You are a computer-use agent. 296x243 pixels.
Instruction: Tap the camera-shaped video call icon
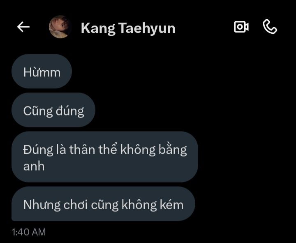click(241, 27)
